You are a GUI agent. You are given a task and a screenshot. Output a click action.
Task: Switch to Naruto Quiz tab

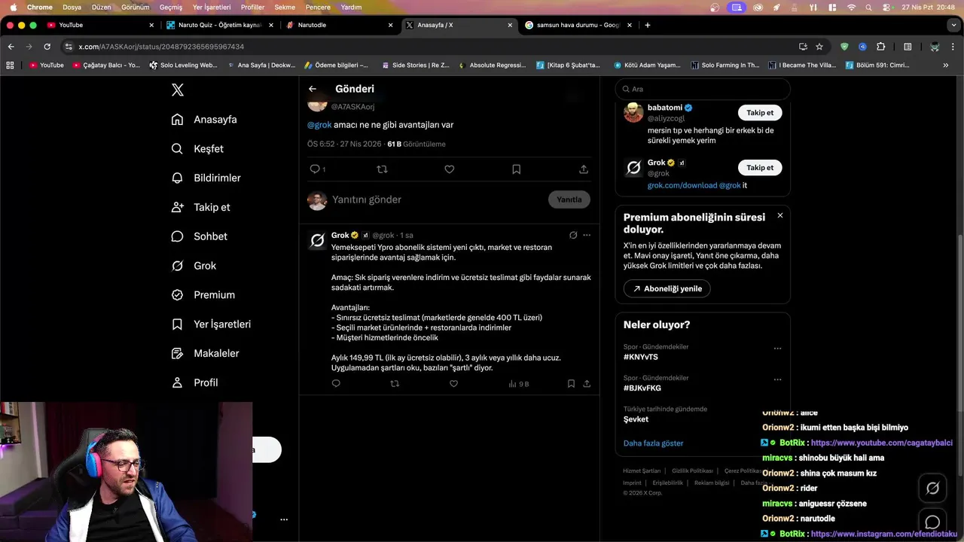[x=220, y=25]
